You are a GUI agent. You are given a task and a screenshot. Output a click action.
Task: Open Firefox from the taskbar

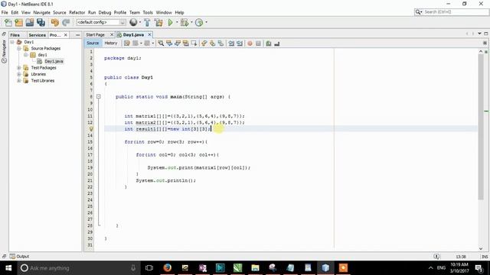click(x=168, y=268)
